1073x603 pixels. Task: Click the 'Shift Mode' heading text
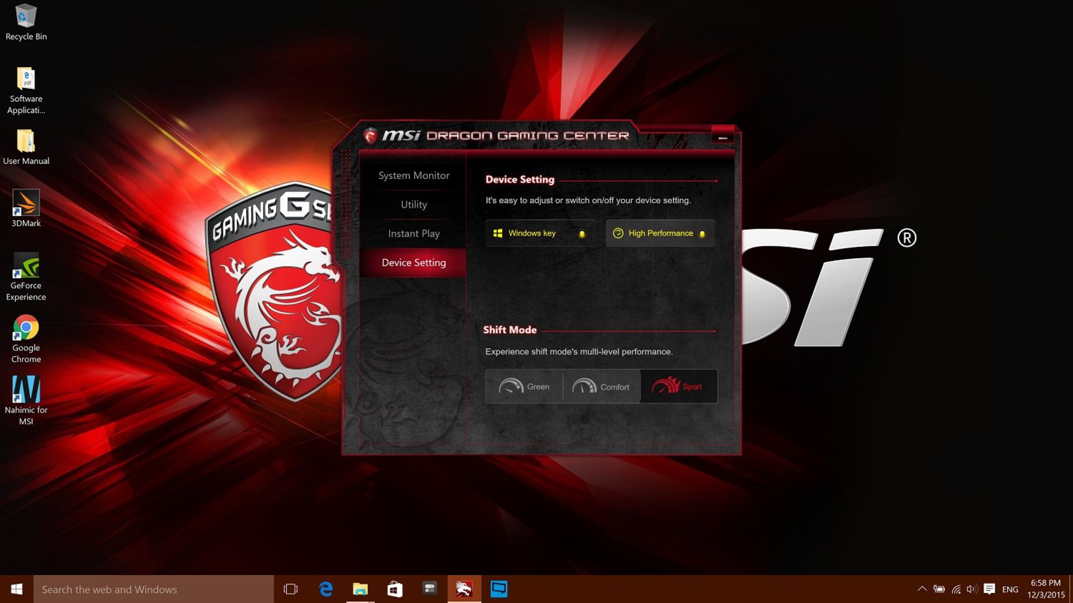(510, 330)
